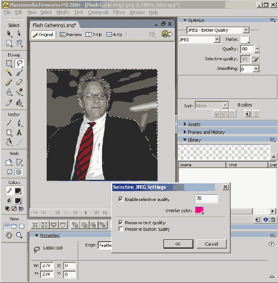
Task: Open the Smoothing dropdown
Action: pyautogui.click(x=256, y=69)
